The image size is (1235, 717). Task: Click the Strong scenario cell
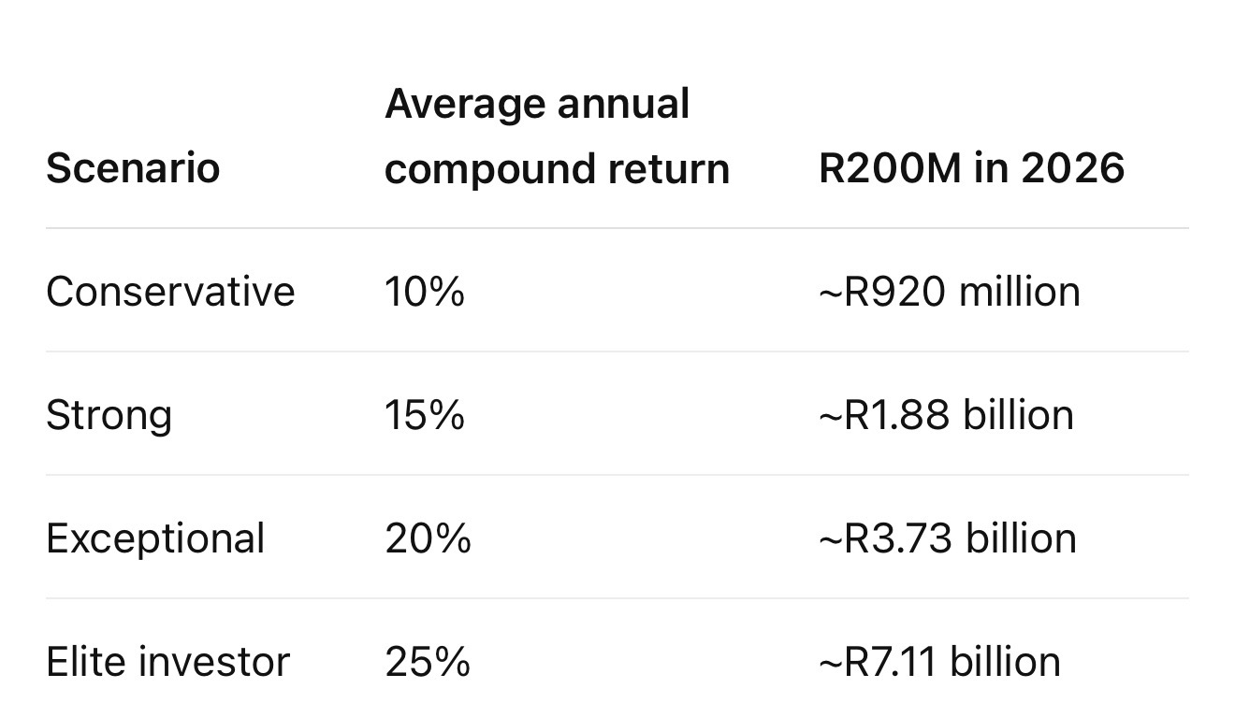[x=109, y=415]
